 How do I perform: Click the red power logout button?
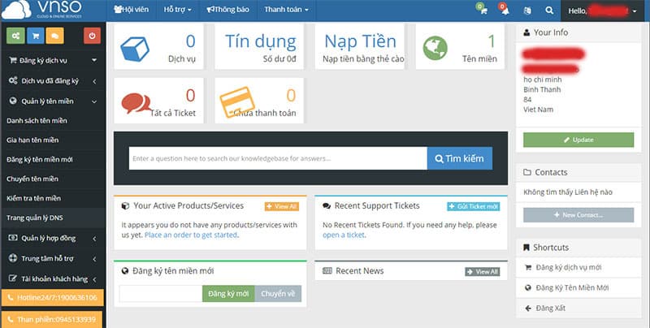click(92, 36)
